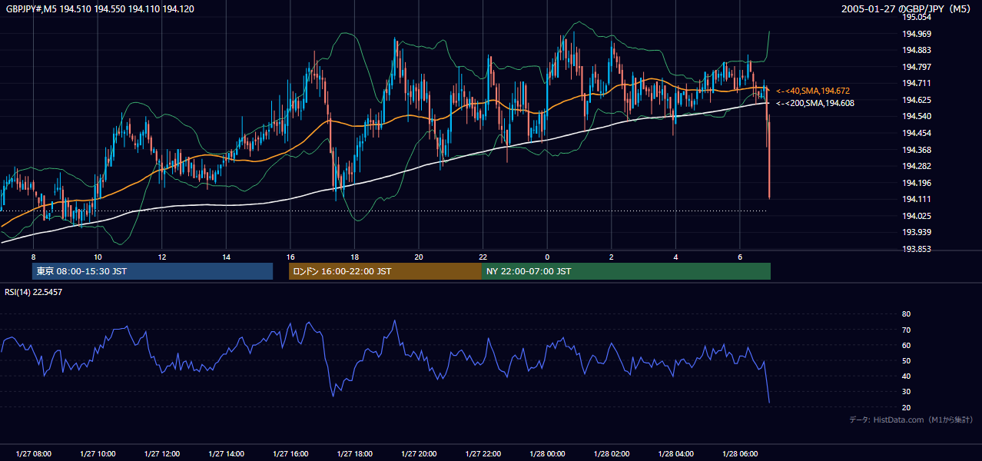Click the 1/27 22:00 bottom time label

pos(483,453)
